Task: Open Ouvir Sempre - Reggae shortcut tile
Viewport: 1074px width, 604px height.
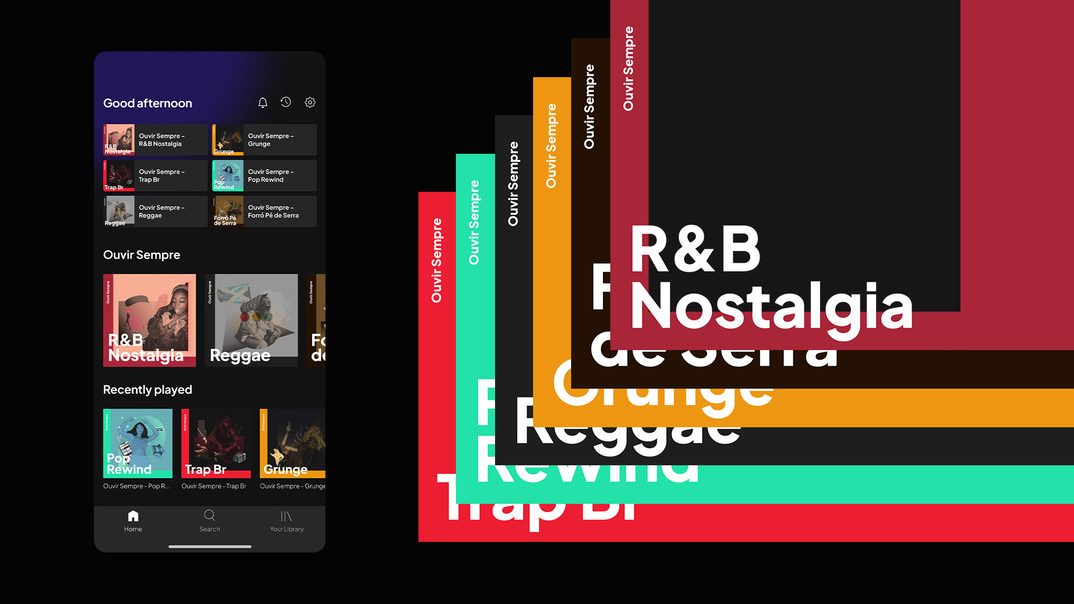Action: point(155,211)
